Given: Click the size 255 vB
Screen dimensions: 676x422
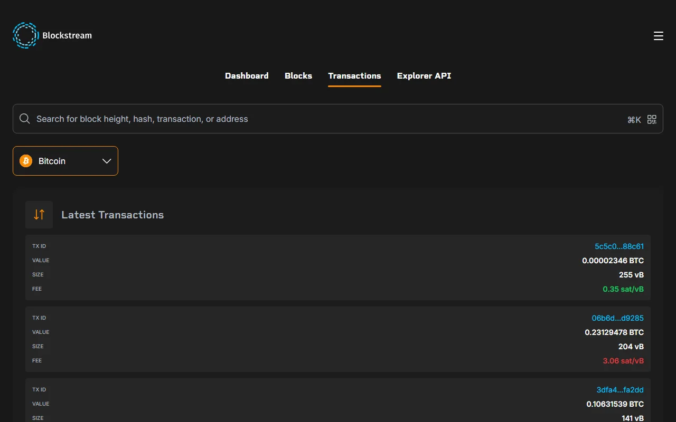Looking at the screenshot, I should (x=631, y=275).
